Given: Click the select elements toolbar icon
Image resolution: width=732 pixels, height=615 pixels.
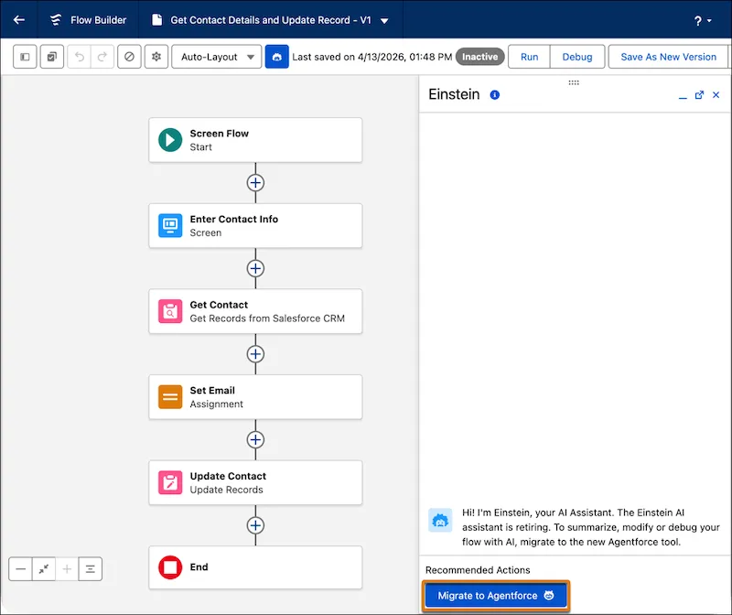Looking at the screenshot, I should pyautogui.click(x=52, y=57).
